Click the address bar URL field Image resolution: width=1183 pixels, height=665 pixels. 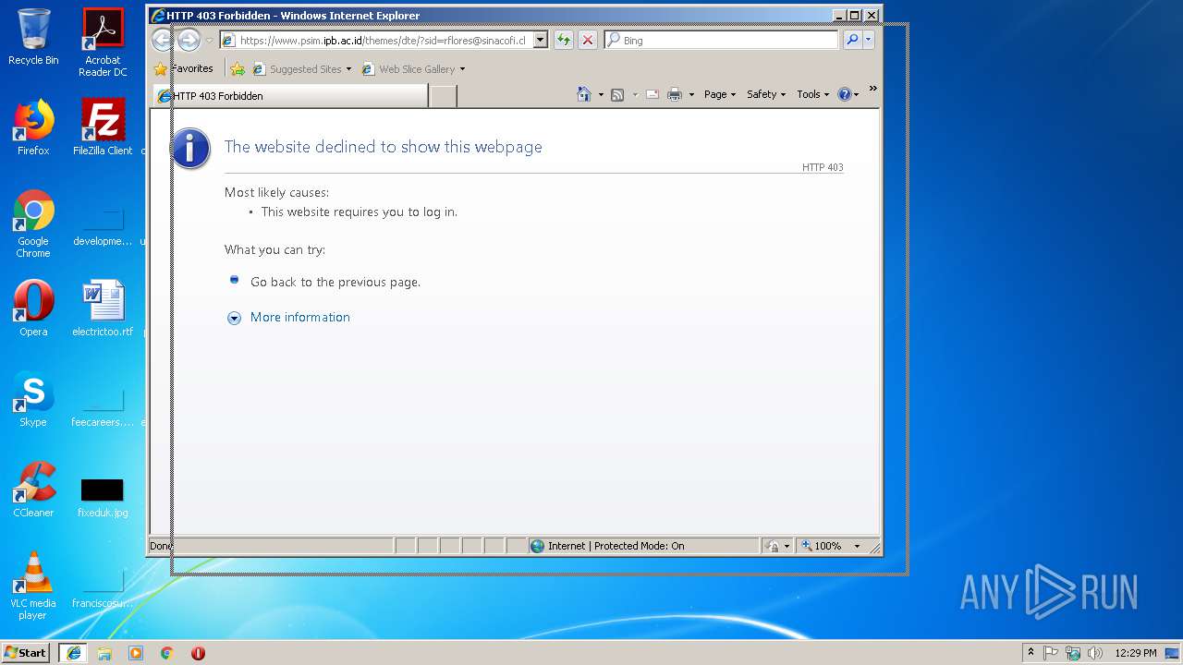click(383, 40)
